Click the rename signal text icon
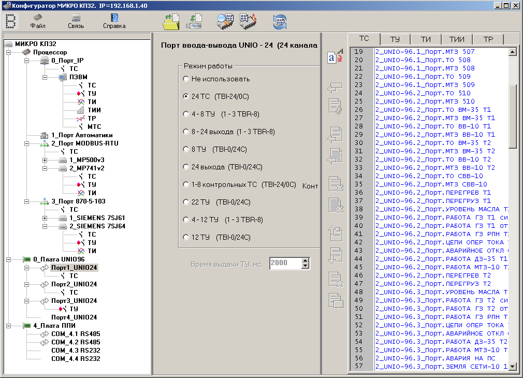This screenshot has width=523, height=378. pyautogui.click(x=335, y=56)
